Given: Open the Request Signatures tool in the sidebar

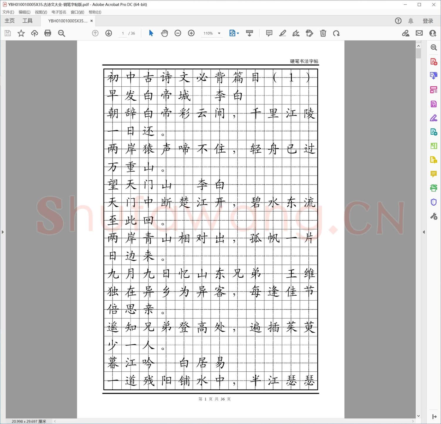Looking at the screenshot, I should pos(434,132).
